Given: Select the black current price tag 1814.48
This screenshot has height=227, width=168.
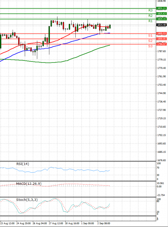Looking at the screenshot, I should [x=162, y=25].
